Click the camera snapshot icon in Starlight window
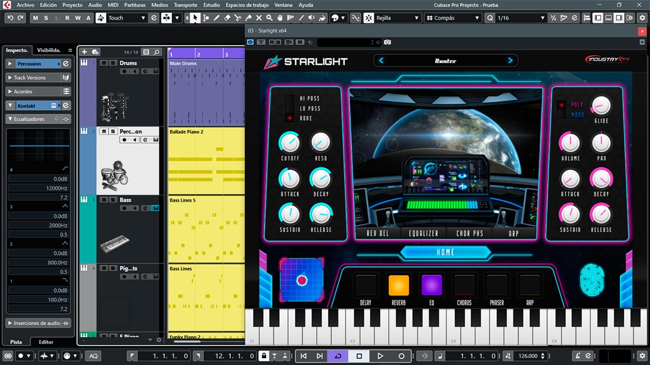650x365 pixels. coord(387,42)
